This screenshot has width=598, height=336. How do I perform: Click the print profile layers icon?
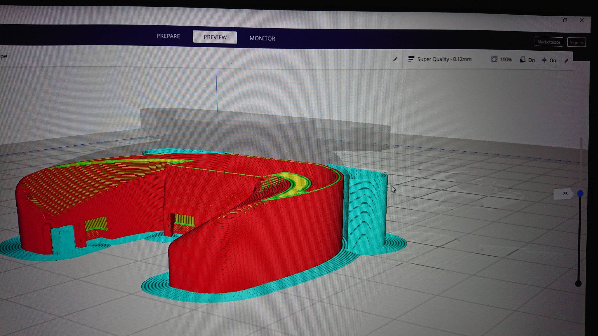pyautogui.click(x=411, y=59)
